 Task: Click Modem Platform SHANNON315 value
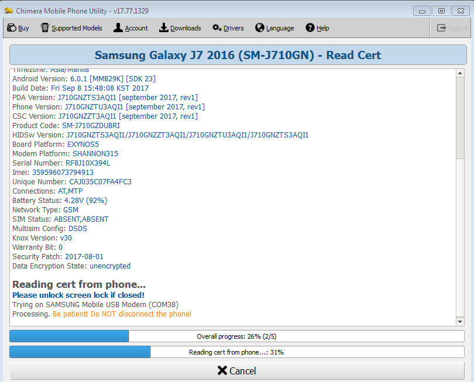tap(95, 154)
